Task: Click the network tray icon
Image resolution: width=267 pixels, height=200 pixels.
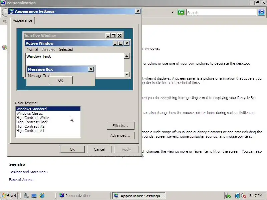Action: coord(237,196)
